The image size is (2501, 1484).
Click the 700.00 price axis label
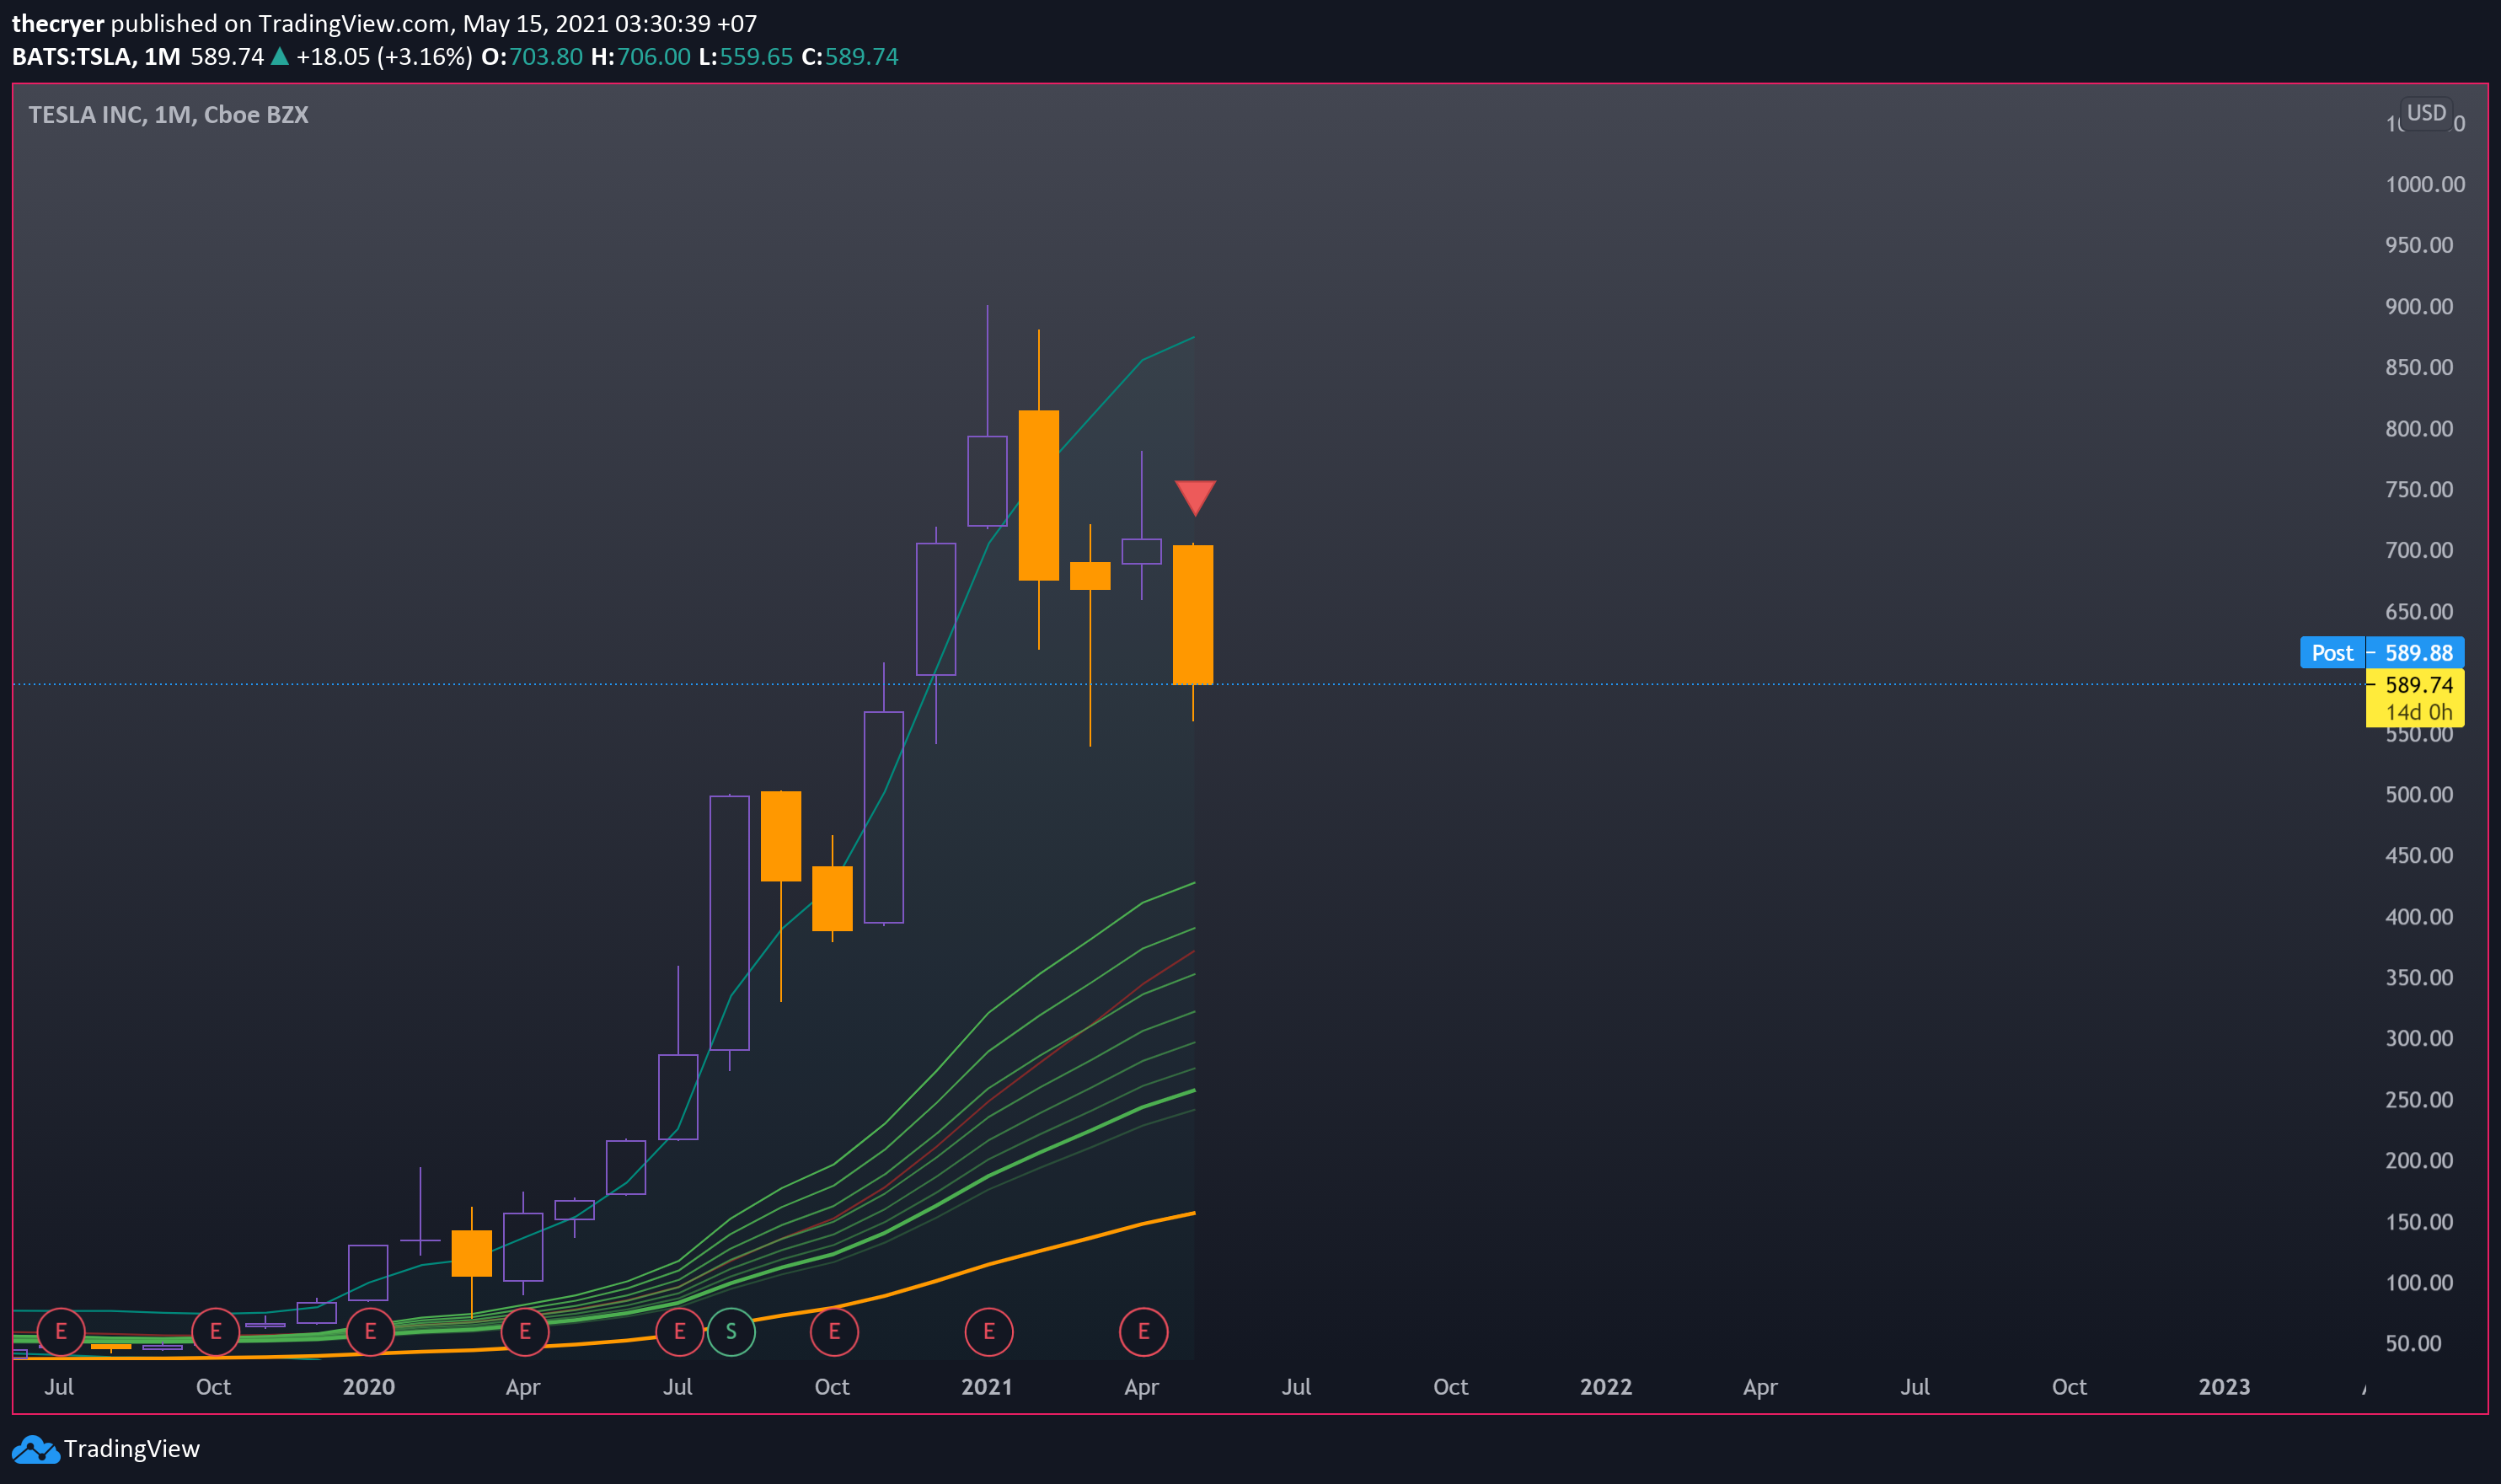click(x=2419, y=550)
